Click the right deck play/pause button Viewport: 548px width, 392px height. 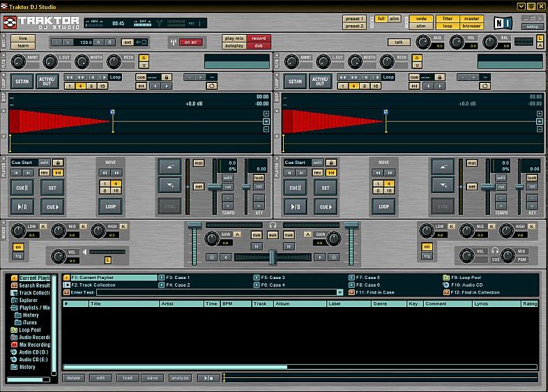(296, 206)
